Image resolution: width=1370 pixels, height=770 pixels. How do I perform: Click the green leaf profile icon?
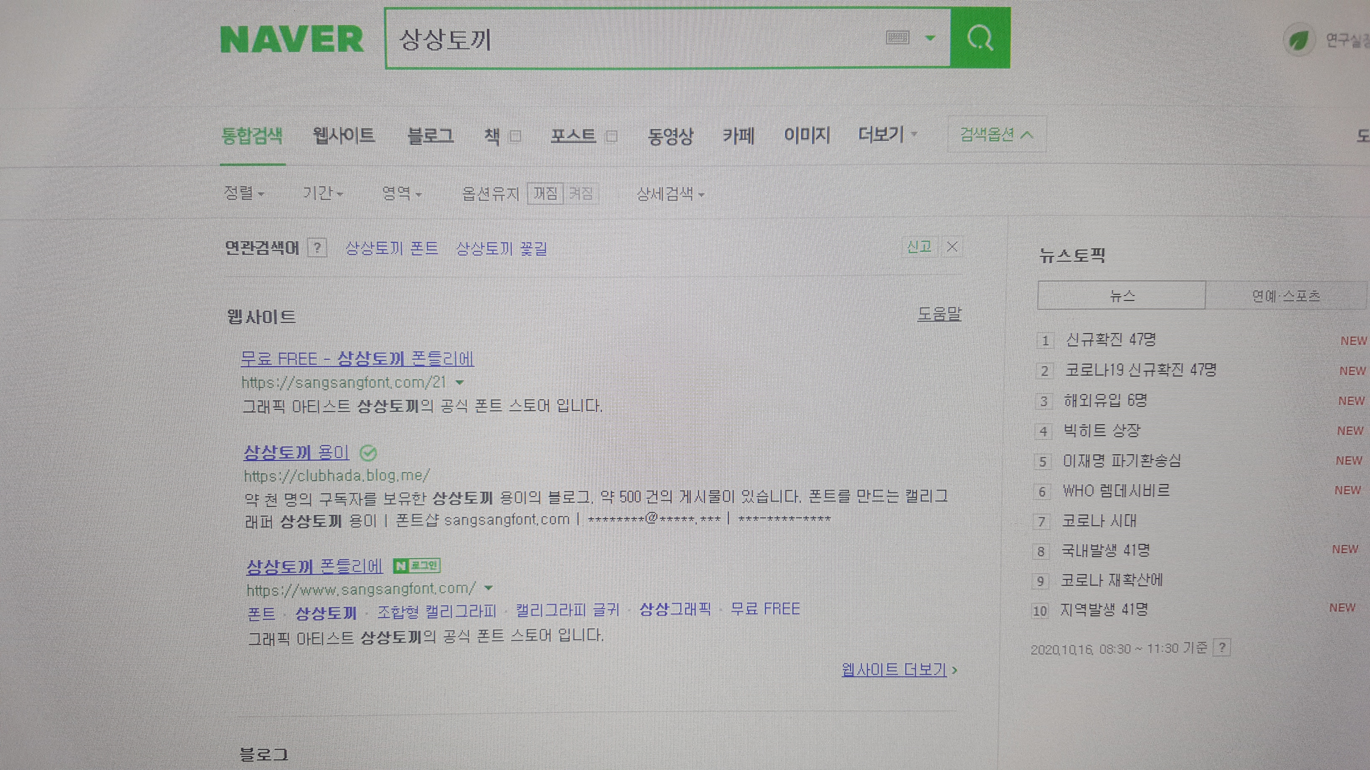pos(1298,40)
